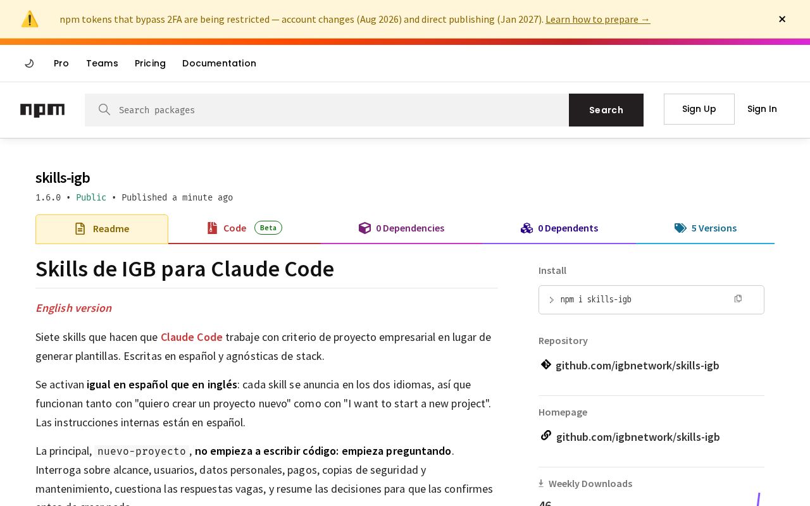Open the Homepage github.com/igbnetwork/skills-igb link
Screen dimensions: 810x506
(638, 437)
